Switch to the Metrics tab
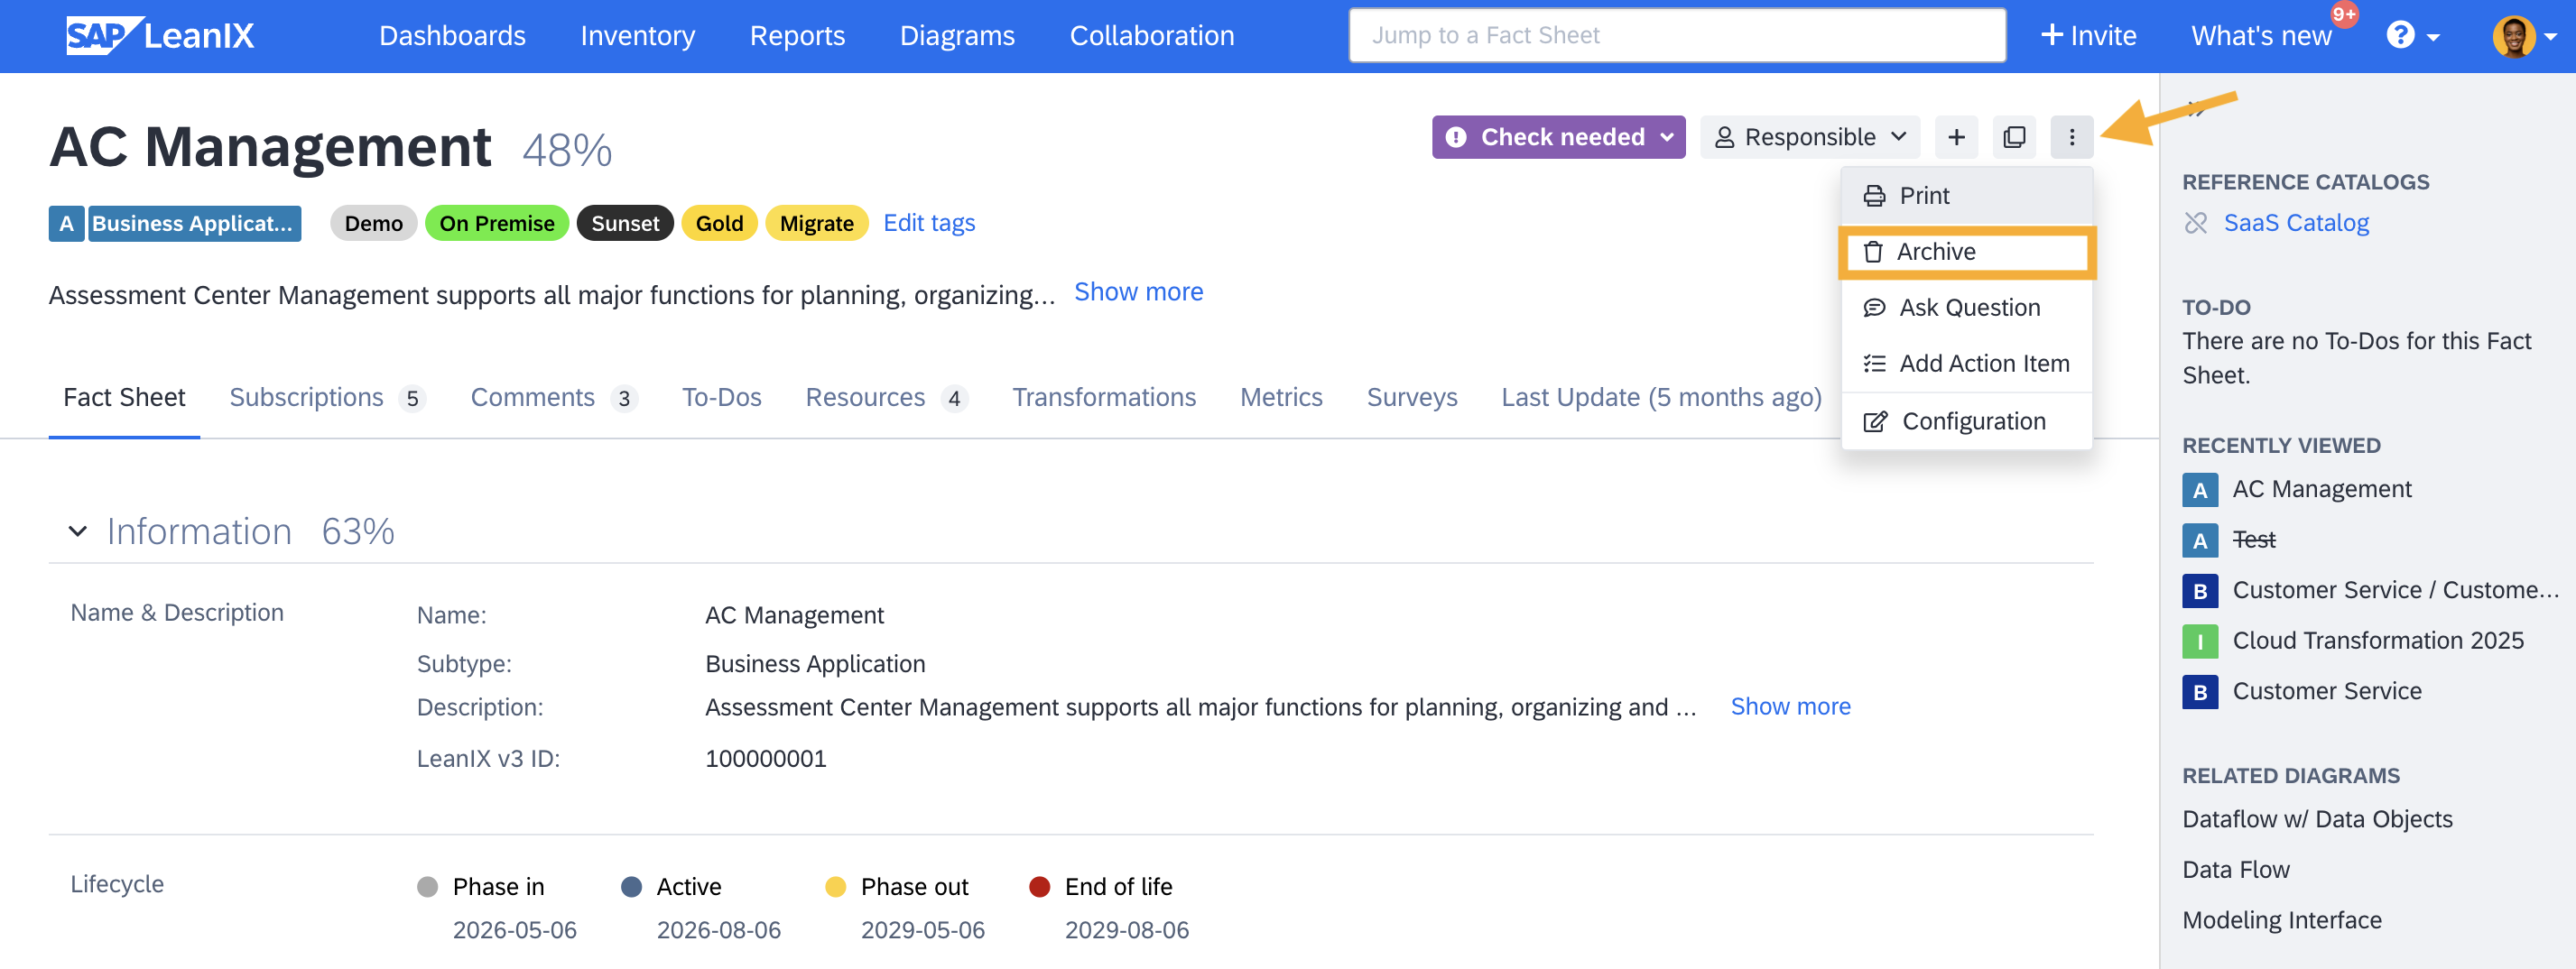 point(1281,398)
